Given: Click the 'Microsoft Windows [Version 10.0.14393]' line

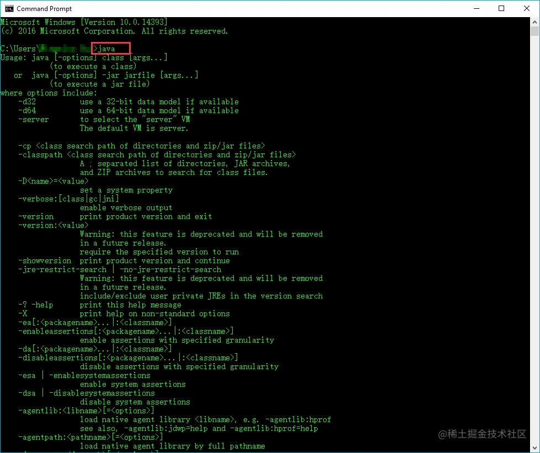Looking at the screenshot, I should coord(84,23).
